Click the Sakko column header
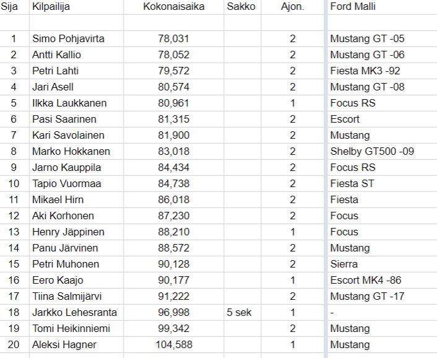Image resolution: width=437 pixels, height=358 pixels. [240, 7]
